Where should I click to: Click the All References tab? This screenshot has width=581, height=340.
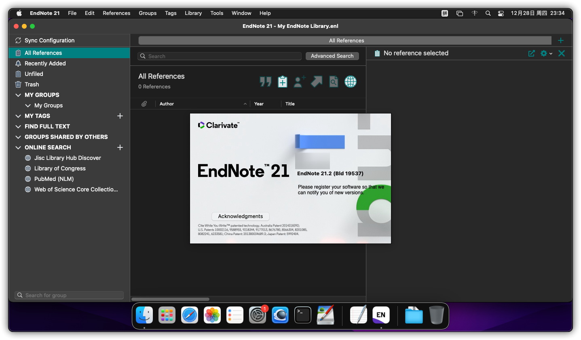pos(345,40)
